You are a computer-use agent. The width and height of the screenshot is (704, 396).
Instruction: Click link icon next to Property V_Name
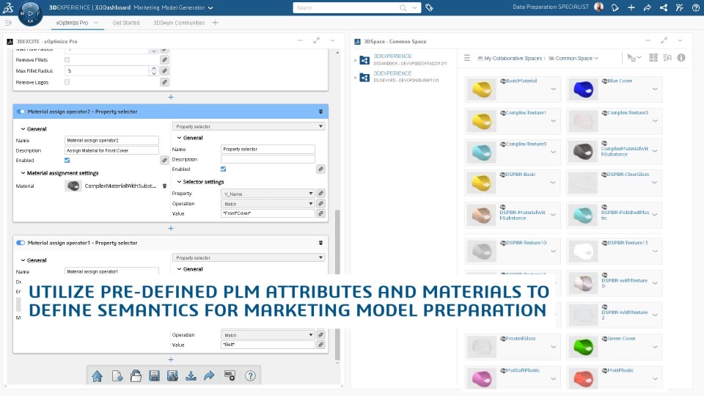click(320, 194)
